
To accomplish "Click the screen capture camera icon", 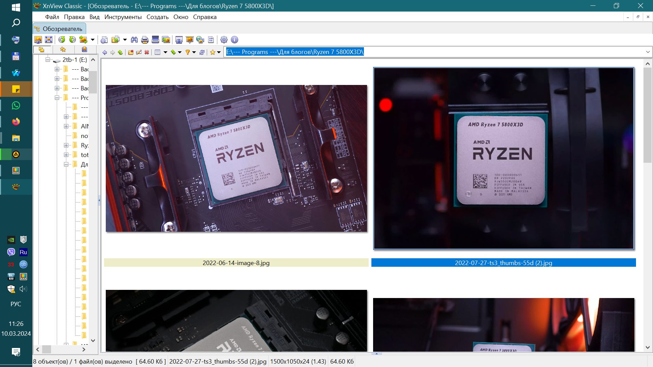I will click(x=179, y=40).
